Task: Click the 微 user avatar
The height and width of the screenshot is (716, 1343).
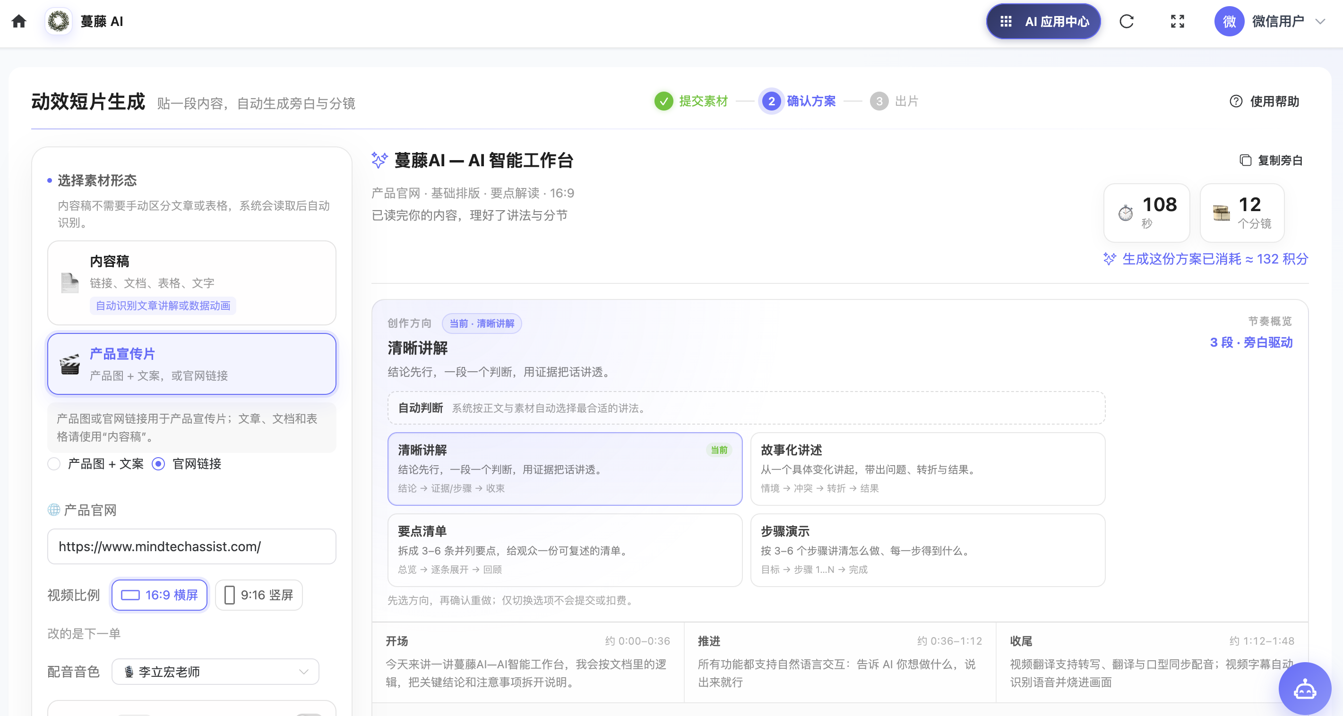Action: pyautogui.click(x=1229, y=21)
